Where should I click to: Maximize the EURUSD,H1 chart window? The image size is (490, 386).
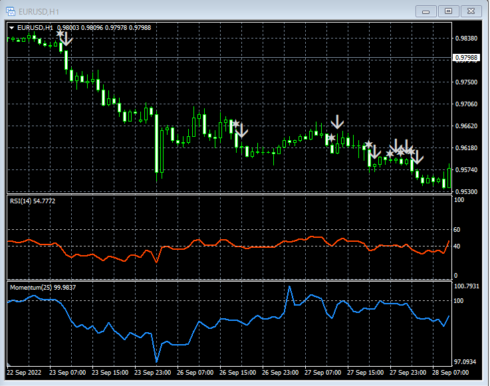pyautogui.click(x=449, y=11)
